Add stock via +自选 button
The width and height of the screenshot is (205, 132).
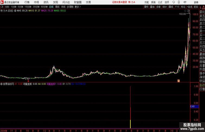(x=190, y=7)
